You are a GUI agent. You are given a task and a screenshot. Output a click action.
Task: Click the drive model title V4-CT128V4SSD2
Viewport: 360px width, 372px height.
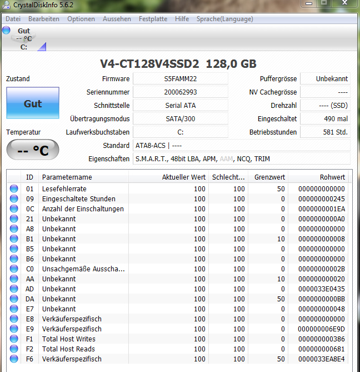(149, 64)
